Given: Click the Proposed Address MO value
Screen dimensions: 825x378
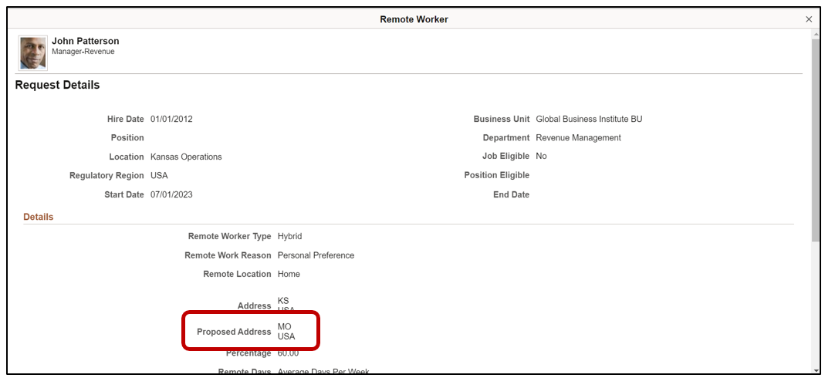Looking at the screenshot, I should pos(285,327).
